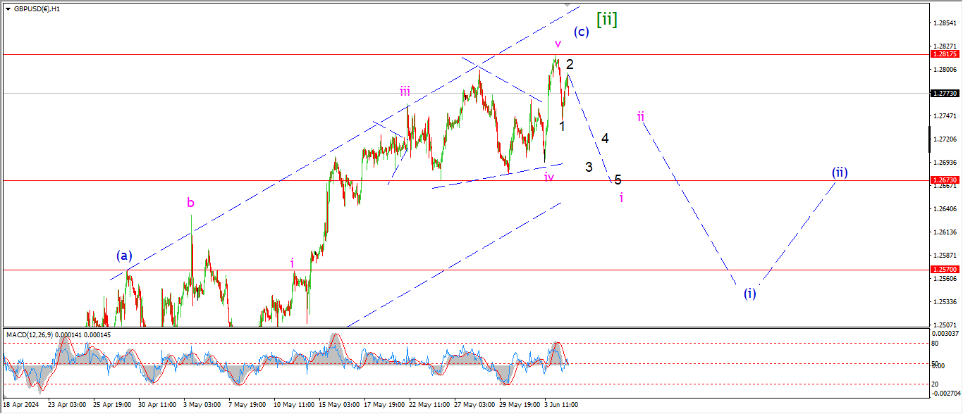Click the 3 Jun 11:00 time axis label

pyautogui.click(x=562, y=405)
